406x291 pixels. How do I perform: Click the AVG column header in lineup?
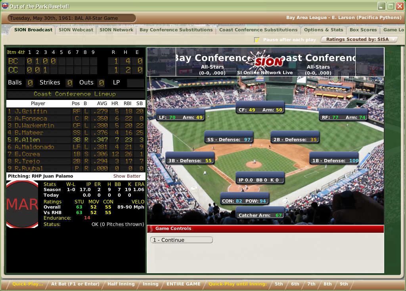(x=102, y=103)
